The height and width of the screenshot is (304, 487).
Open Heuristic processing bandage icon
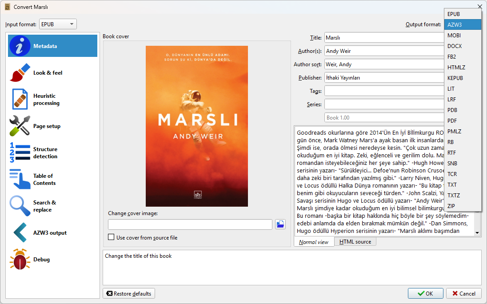click(20, 100)
